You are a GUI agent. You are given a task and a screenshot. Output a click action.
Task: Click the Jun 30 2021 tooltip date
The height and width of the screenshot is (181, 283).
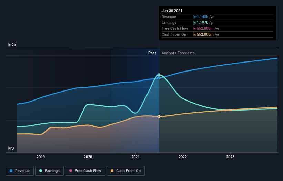[172, 11]
